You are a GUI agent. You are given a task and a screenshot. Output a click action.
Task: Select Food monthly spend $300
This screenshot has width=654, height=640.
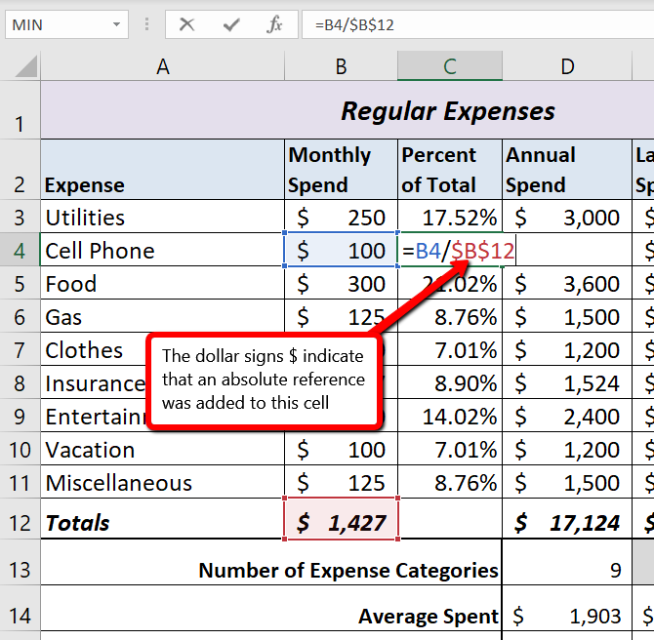pos(342,283)
